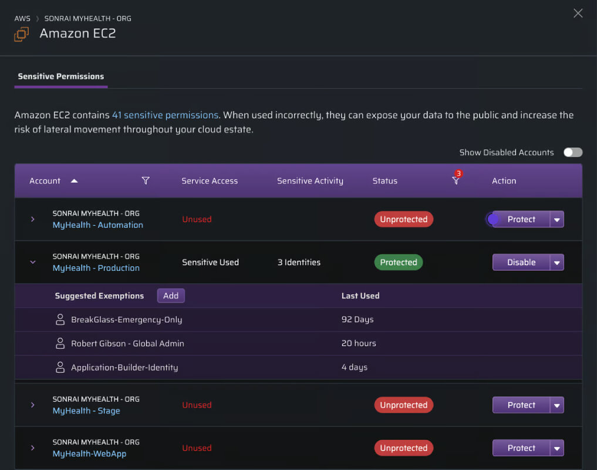Expand the MyHealth - Automation row

[33, 219]
